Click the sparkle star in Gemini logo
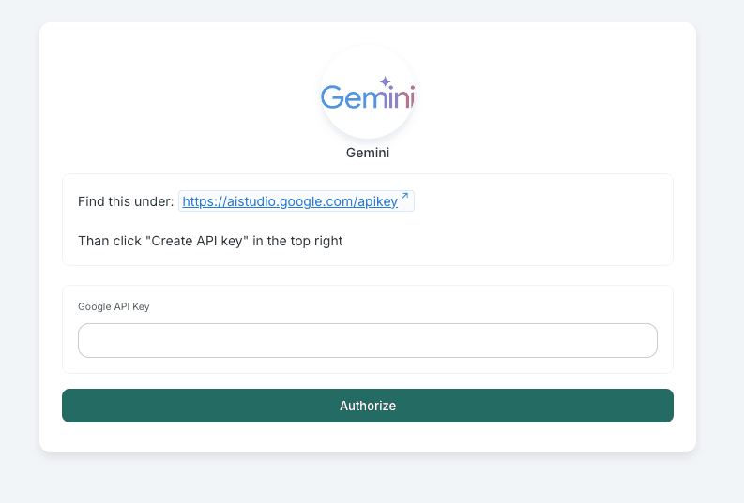The image size is (744, 503). pyautogui.click(x=385, y=82)
